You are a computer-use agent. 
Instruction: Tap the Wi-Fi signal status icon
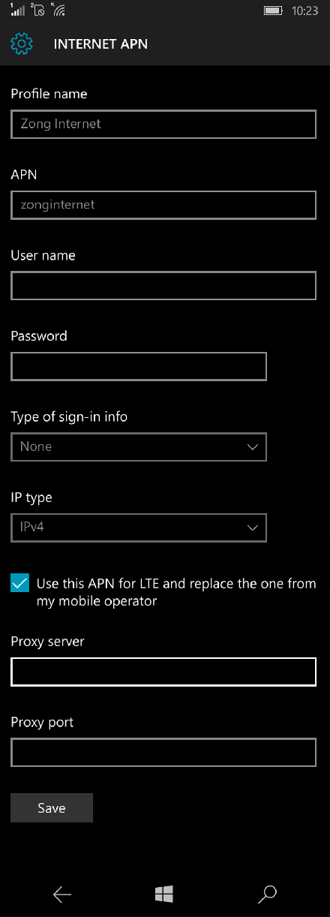coord(58,11)
